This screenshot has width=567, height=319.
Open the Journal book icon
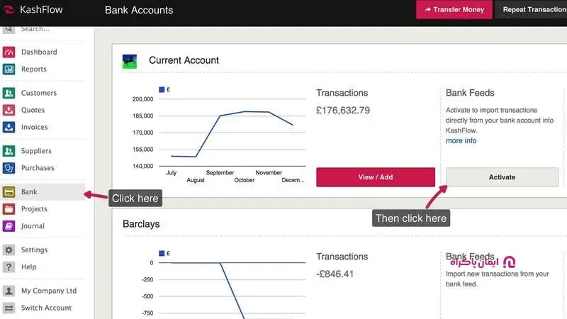point(9,226)
